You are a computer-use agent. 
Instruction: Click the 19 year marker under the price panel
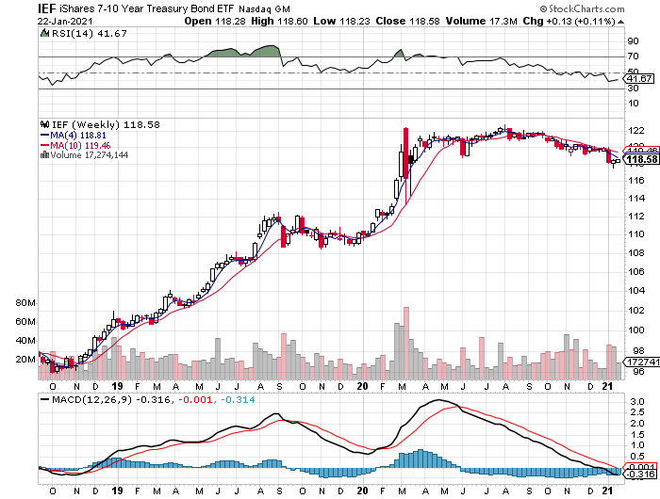coord(118,386)
